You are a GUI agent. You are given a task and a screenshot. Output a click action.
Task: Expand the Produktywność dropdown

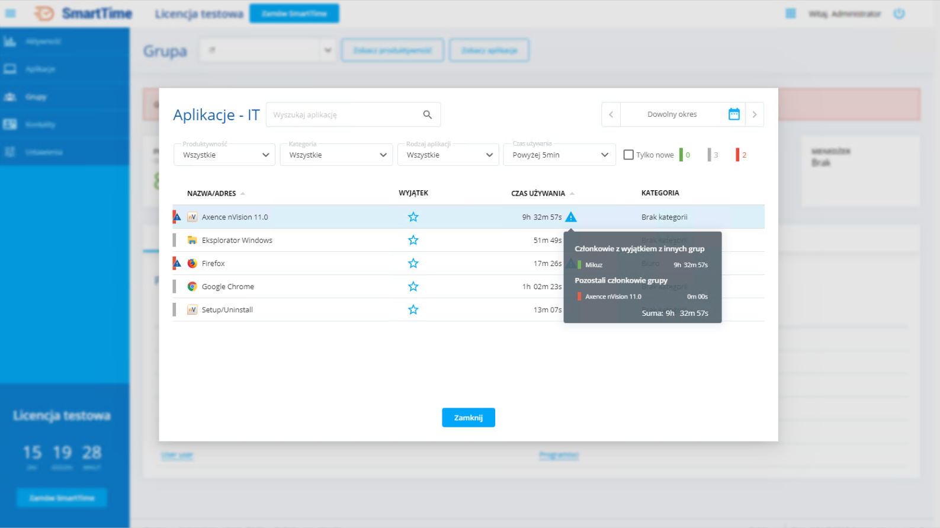pyautogui.click(x=224, y=155)
